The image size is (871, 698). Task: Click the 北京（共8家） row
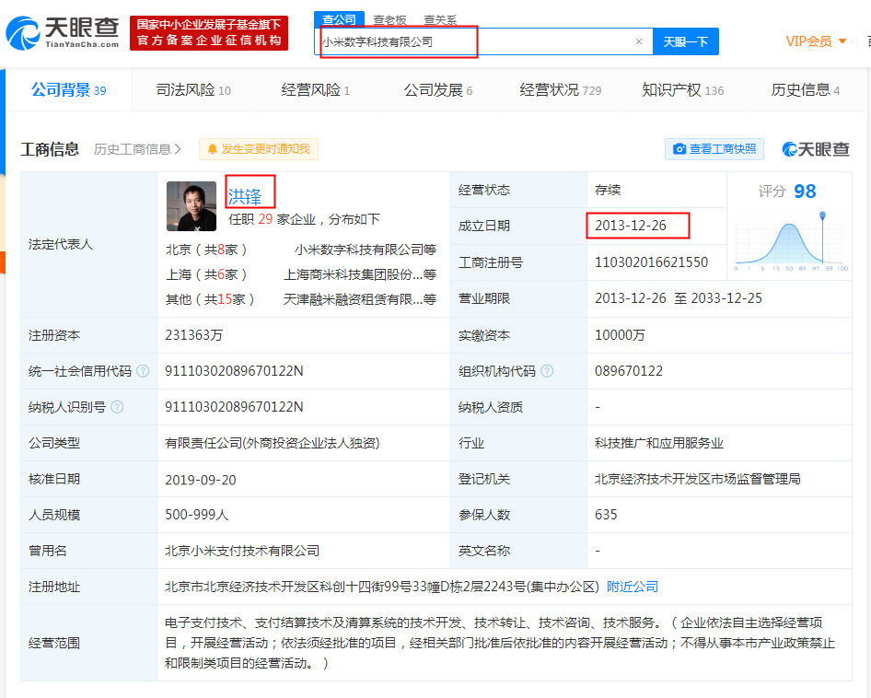click(206, 250)
